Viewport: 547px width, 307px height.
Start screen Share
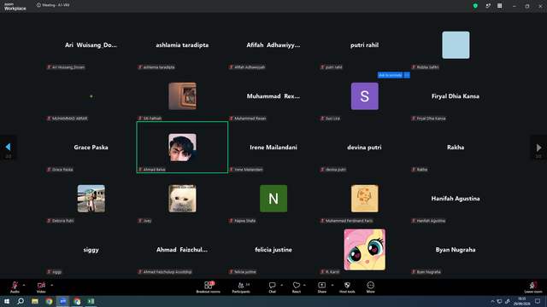coord(321,287)
